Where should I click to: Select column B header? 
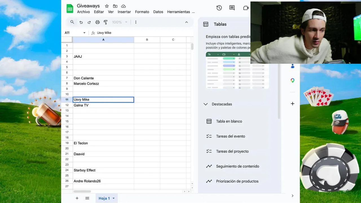(147, 40)
